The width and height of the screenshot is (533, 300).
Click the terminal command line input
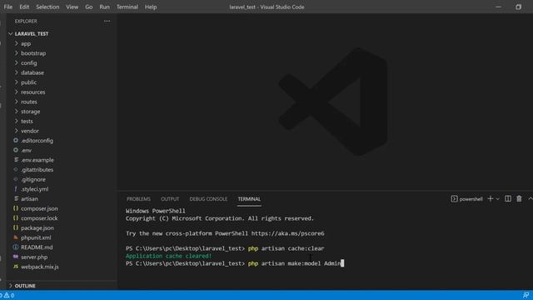(x=295, y=263)
